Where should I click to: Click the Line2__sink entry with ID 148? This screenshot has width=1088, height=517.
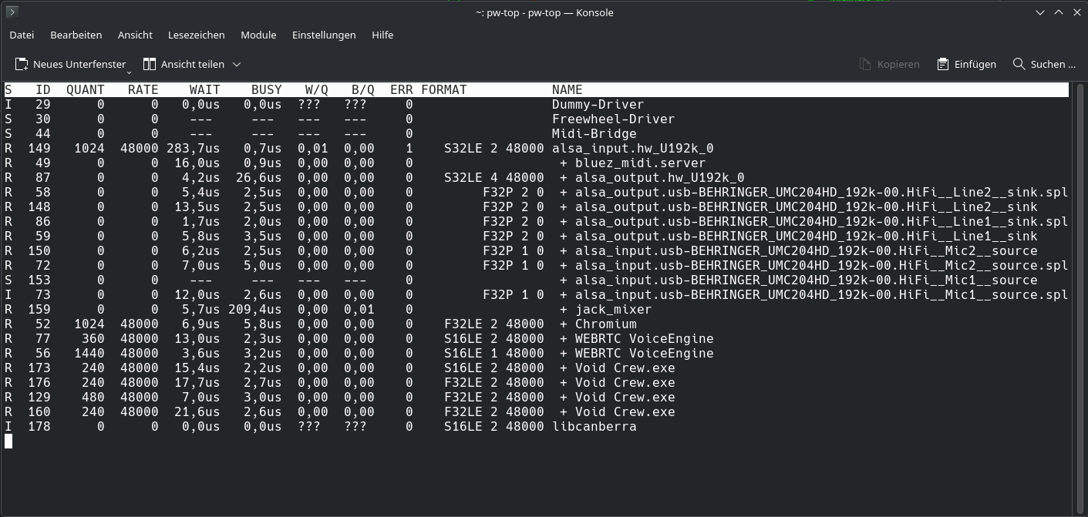(x=798, y=206)
